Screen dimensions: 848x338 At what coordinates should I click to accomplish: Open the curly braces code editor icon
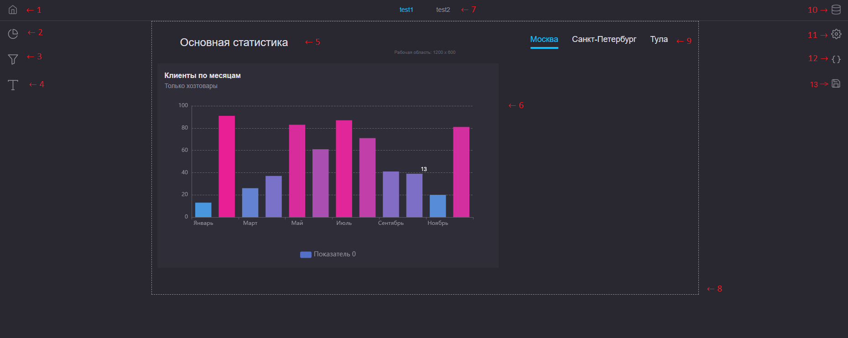coord(836,59)
